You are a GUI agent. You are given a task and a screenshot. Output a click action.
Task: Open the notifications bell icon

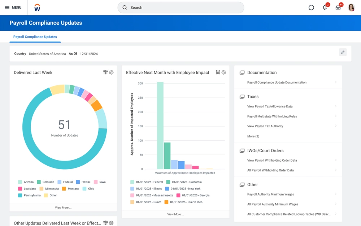[x=325, y=8]
